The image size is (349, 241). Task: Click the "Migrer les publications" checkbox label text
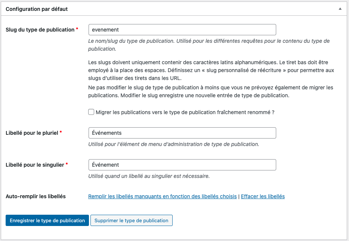(185, 112)
